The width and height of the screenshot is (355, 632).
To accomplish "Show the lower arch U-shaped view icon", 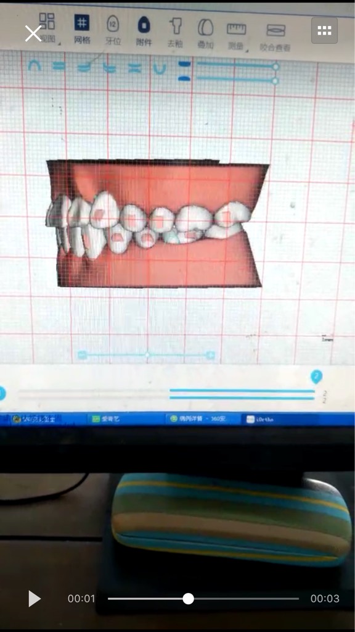I will point(160,69).
